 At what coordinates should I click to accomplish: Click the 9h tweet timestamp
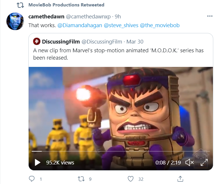click(118, 17)
